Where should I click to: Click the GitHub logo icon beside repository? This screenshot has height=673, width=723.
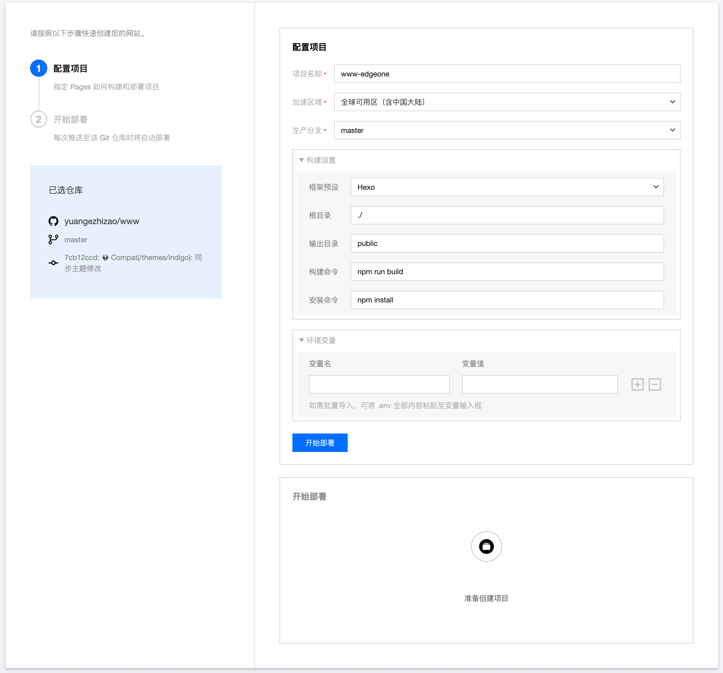[53, 221]
